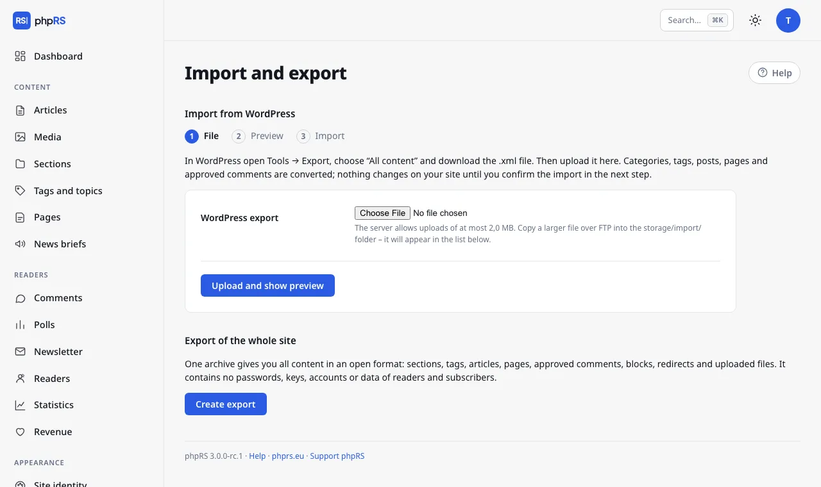The width and height of the screenshot is (821, 487).
Task: Click the Comments speech bubble icon
Action: point(21,298)
